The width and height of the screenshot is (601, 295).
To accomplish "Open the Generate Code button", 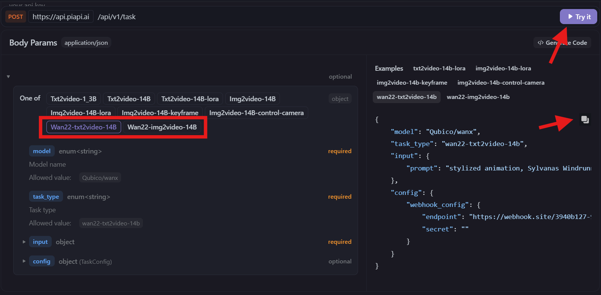I will [562, 43].
